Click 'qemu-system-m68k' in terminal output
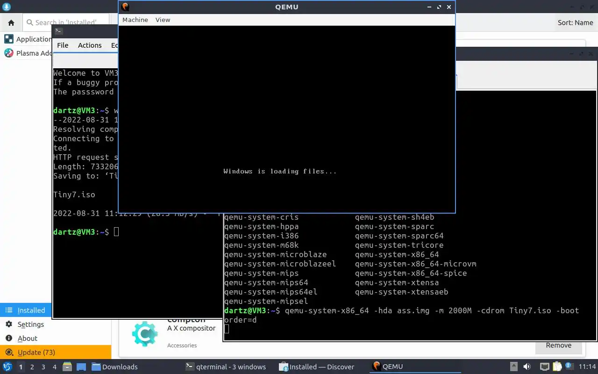This screenshot has width=598, height=374. click(x=261, y=245)
